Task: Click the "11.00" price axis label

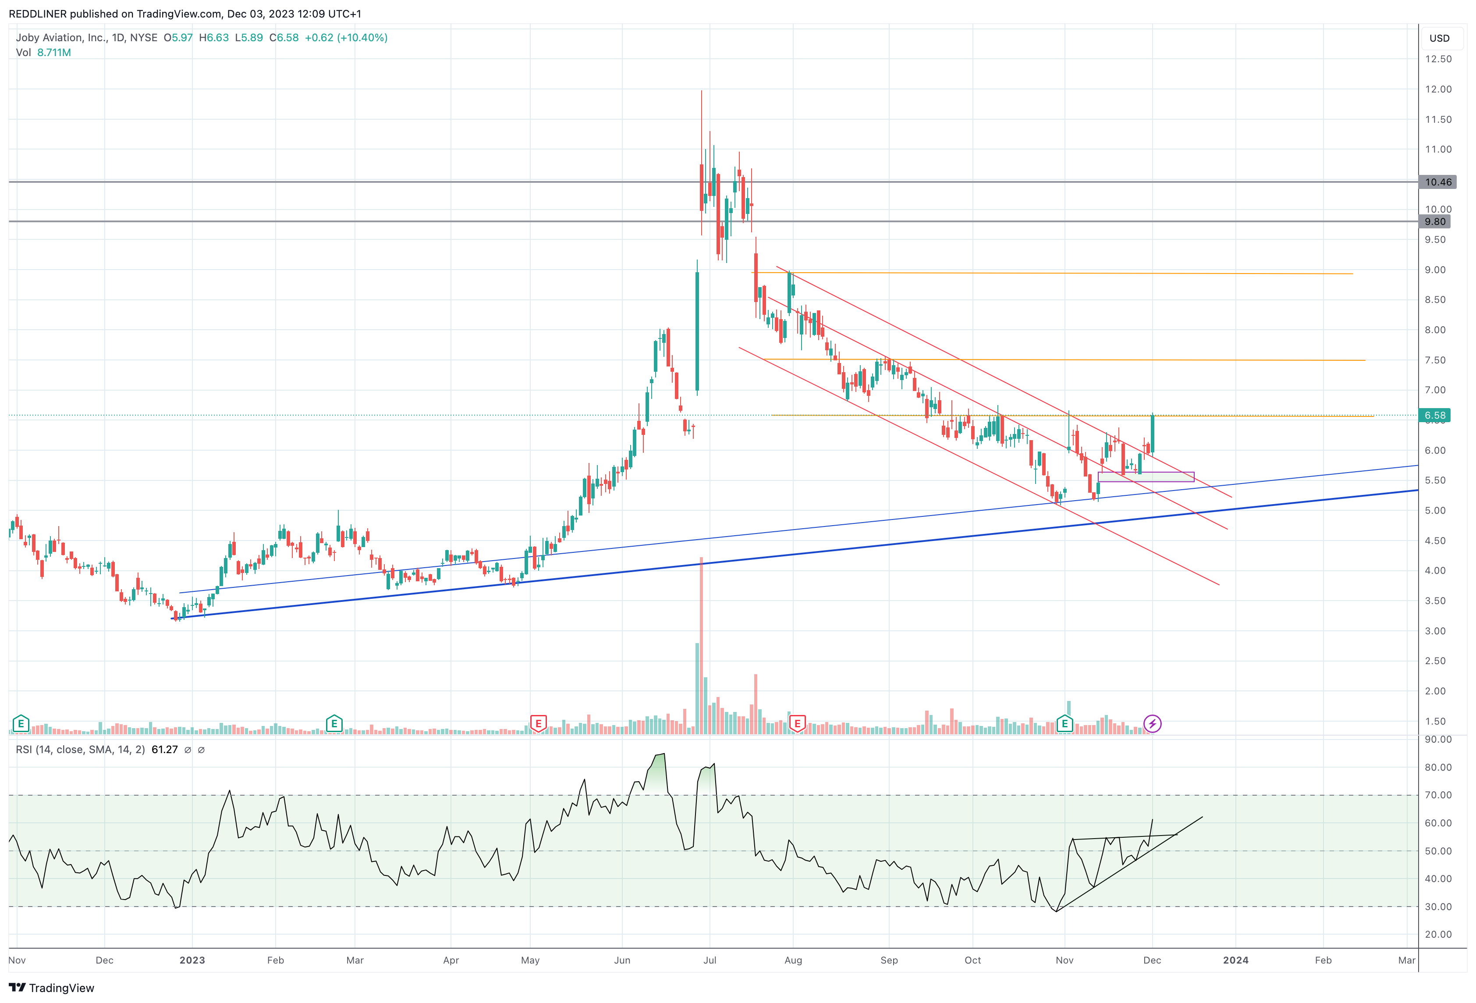Action: [1438, 149]
